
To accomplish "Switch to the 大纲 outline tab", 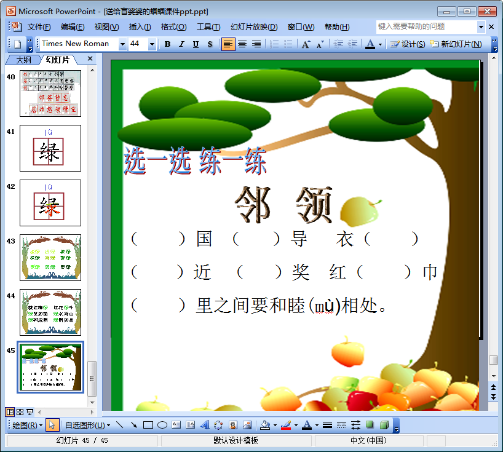I will click(x=23, y=60).
